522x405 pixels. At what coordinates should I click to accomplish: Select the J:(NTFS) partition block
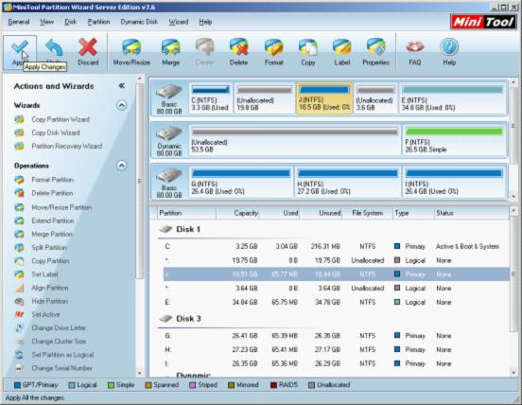click(324, 98)
